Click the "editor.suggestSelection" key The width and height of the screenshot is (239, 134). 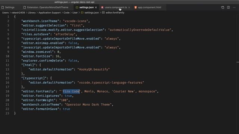click(44, 26)
